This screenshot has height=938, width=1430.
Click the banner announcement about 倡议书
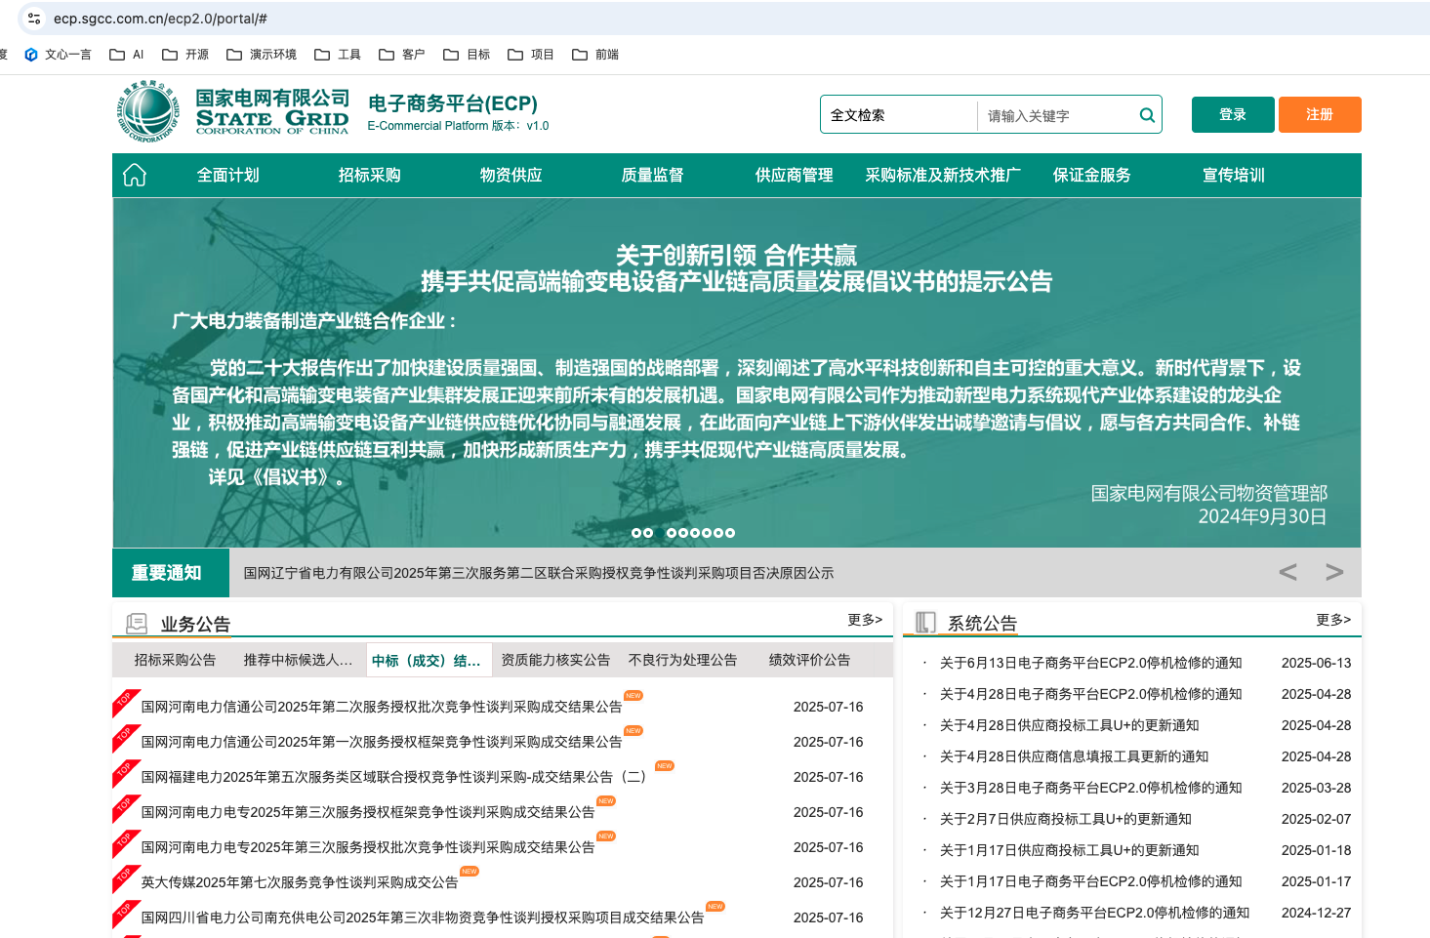pyautogui.click(x=737, y=371)
